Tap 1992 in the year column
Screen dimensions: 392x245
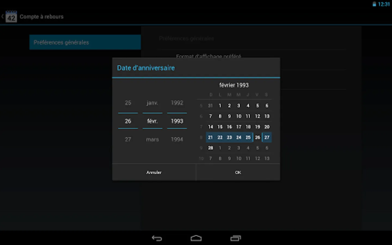point(177,103)
